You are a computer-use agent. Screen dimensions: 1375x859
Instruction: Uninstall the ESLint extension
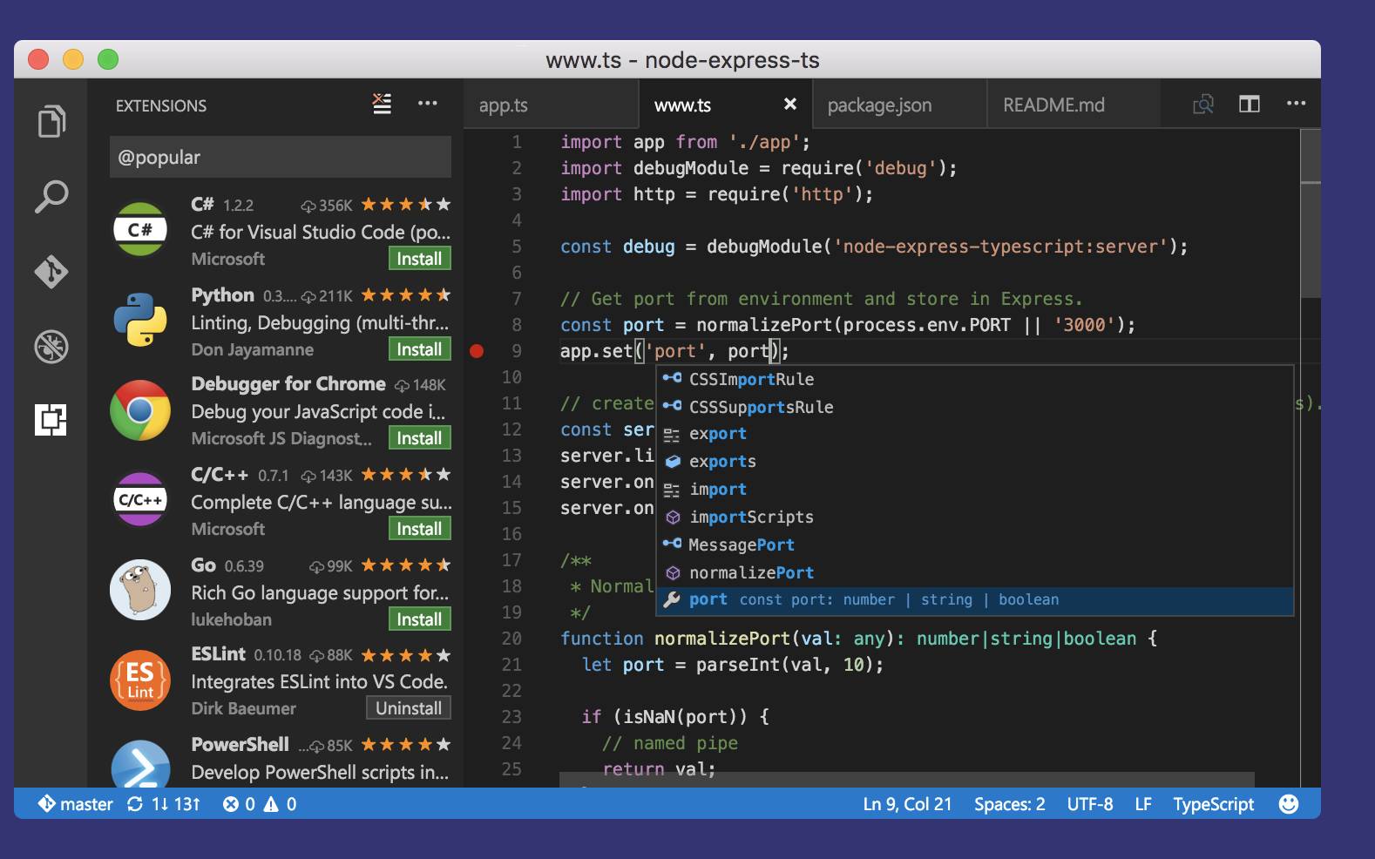tap(408, 708)
